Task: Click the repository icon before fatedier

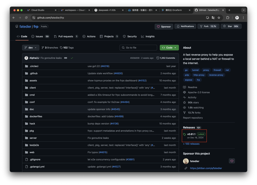Action: point(17,27)
